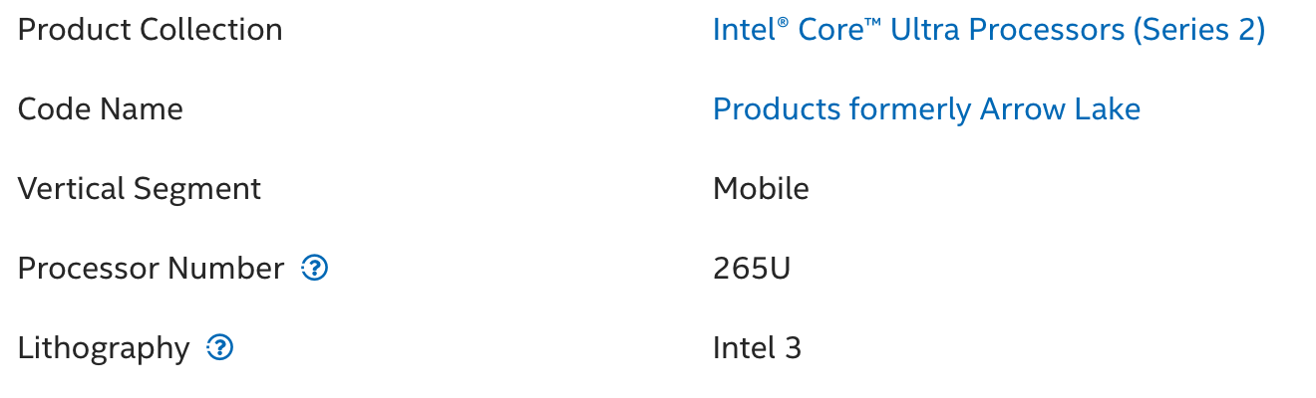The width and height of the screenshot is (1316, 398).
Task: Click the Code Name label
Action: pos(101,108)
